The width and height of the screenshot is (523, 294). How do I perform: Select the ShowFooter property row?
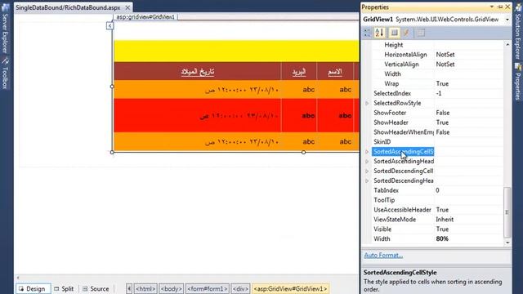pos(437,113)
